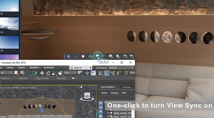Toggle Keyboard Shortcut Override button
214x118 pixels.
click(x=93, y=73)
